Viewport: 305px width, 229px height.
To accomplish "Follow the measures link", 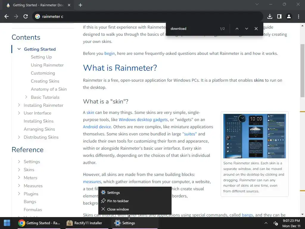I will [x=92, y=182].
